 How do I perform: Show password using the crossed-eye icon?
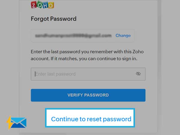(x=138, y=74)
